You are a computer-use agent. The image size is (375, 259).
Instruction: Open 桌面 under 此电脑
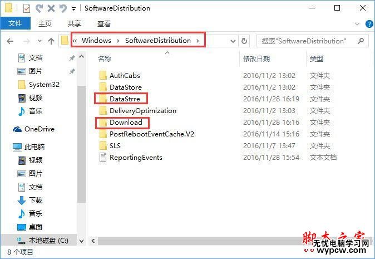pos(36,227)
